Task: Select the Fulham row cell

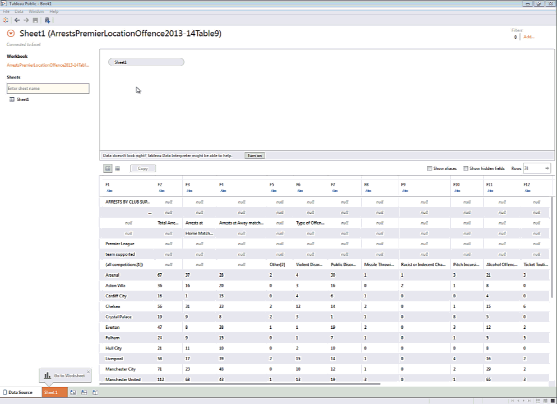Action: 113,338
